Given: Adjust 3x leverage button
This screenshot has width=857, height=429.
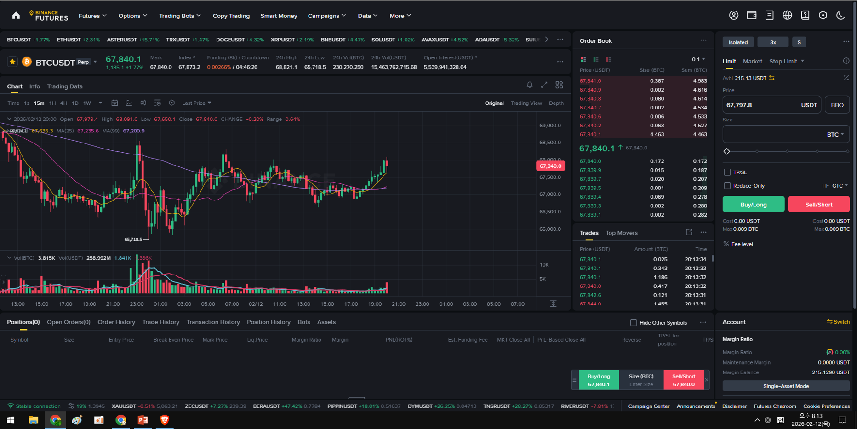Looking at the screenshot, I should pyautogui.click(x=773, y=42).
